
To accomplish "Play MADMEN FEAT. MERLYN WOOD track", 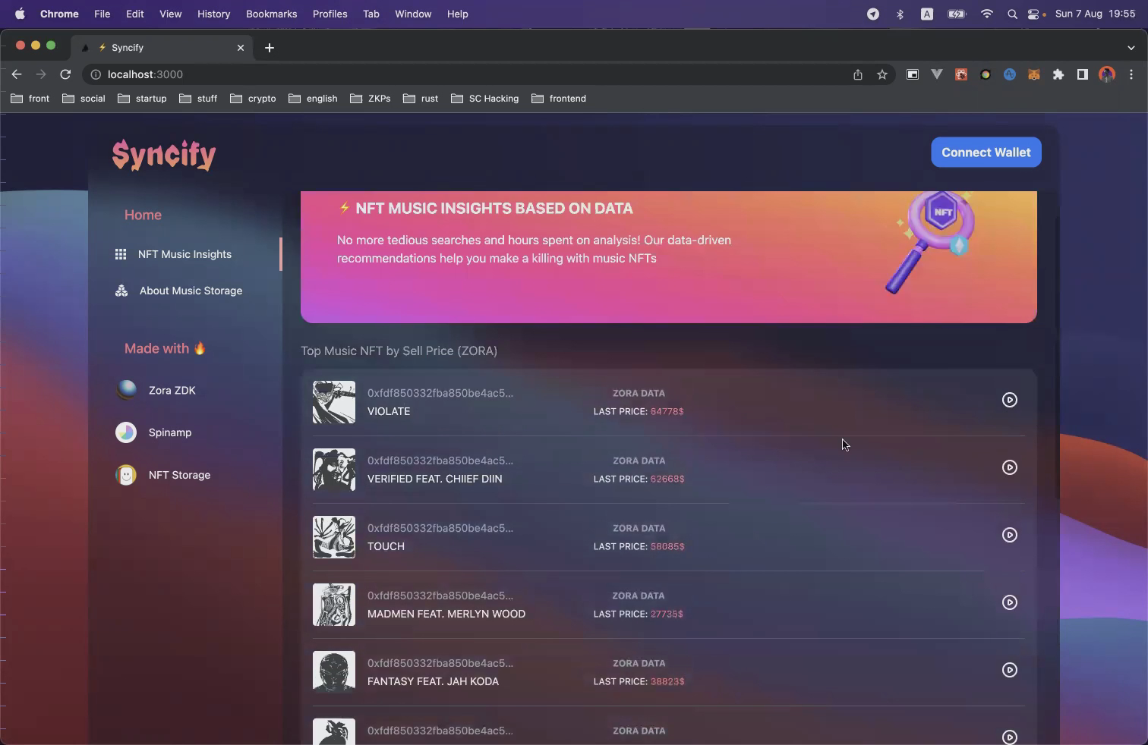I will pos(1009,602).
